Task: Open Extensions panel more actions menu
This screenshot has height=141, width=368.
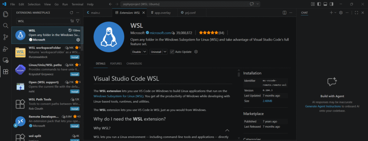Action: coord(78,13)
